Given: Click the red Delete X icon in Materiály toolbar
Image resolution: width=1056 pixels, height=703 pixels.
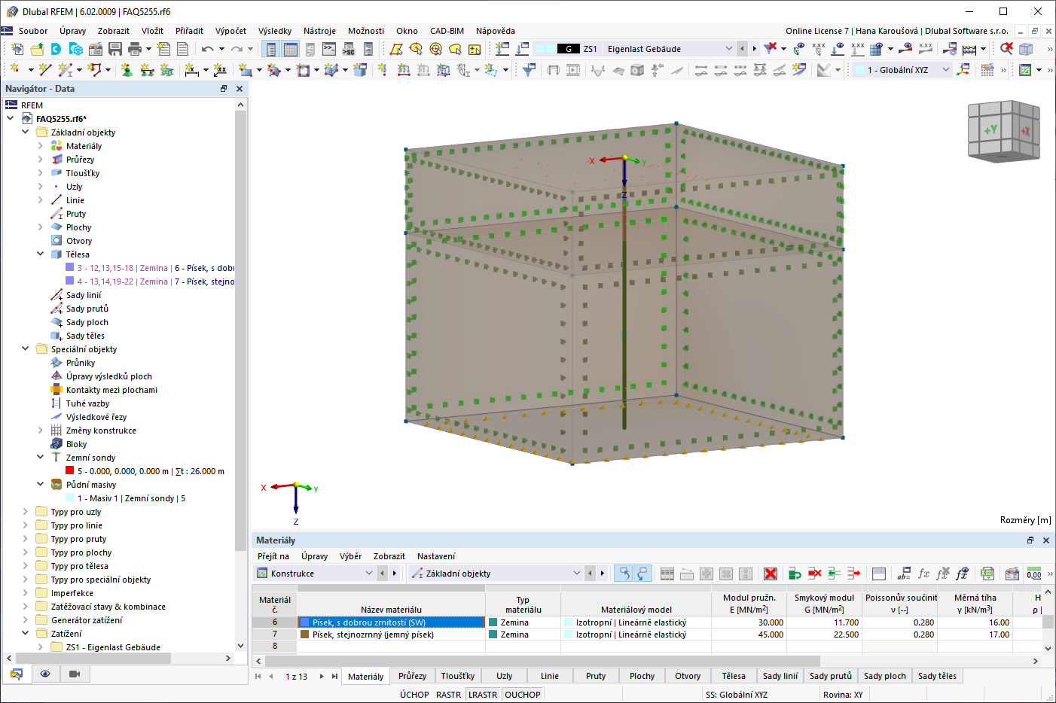Looking at the screenshot, I should pos(770,574).
